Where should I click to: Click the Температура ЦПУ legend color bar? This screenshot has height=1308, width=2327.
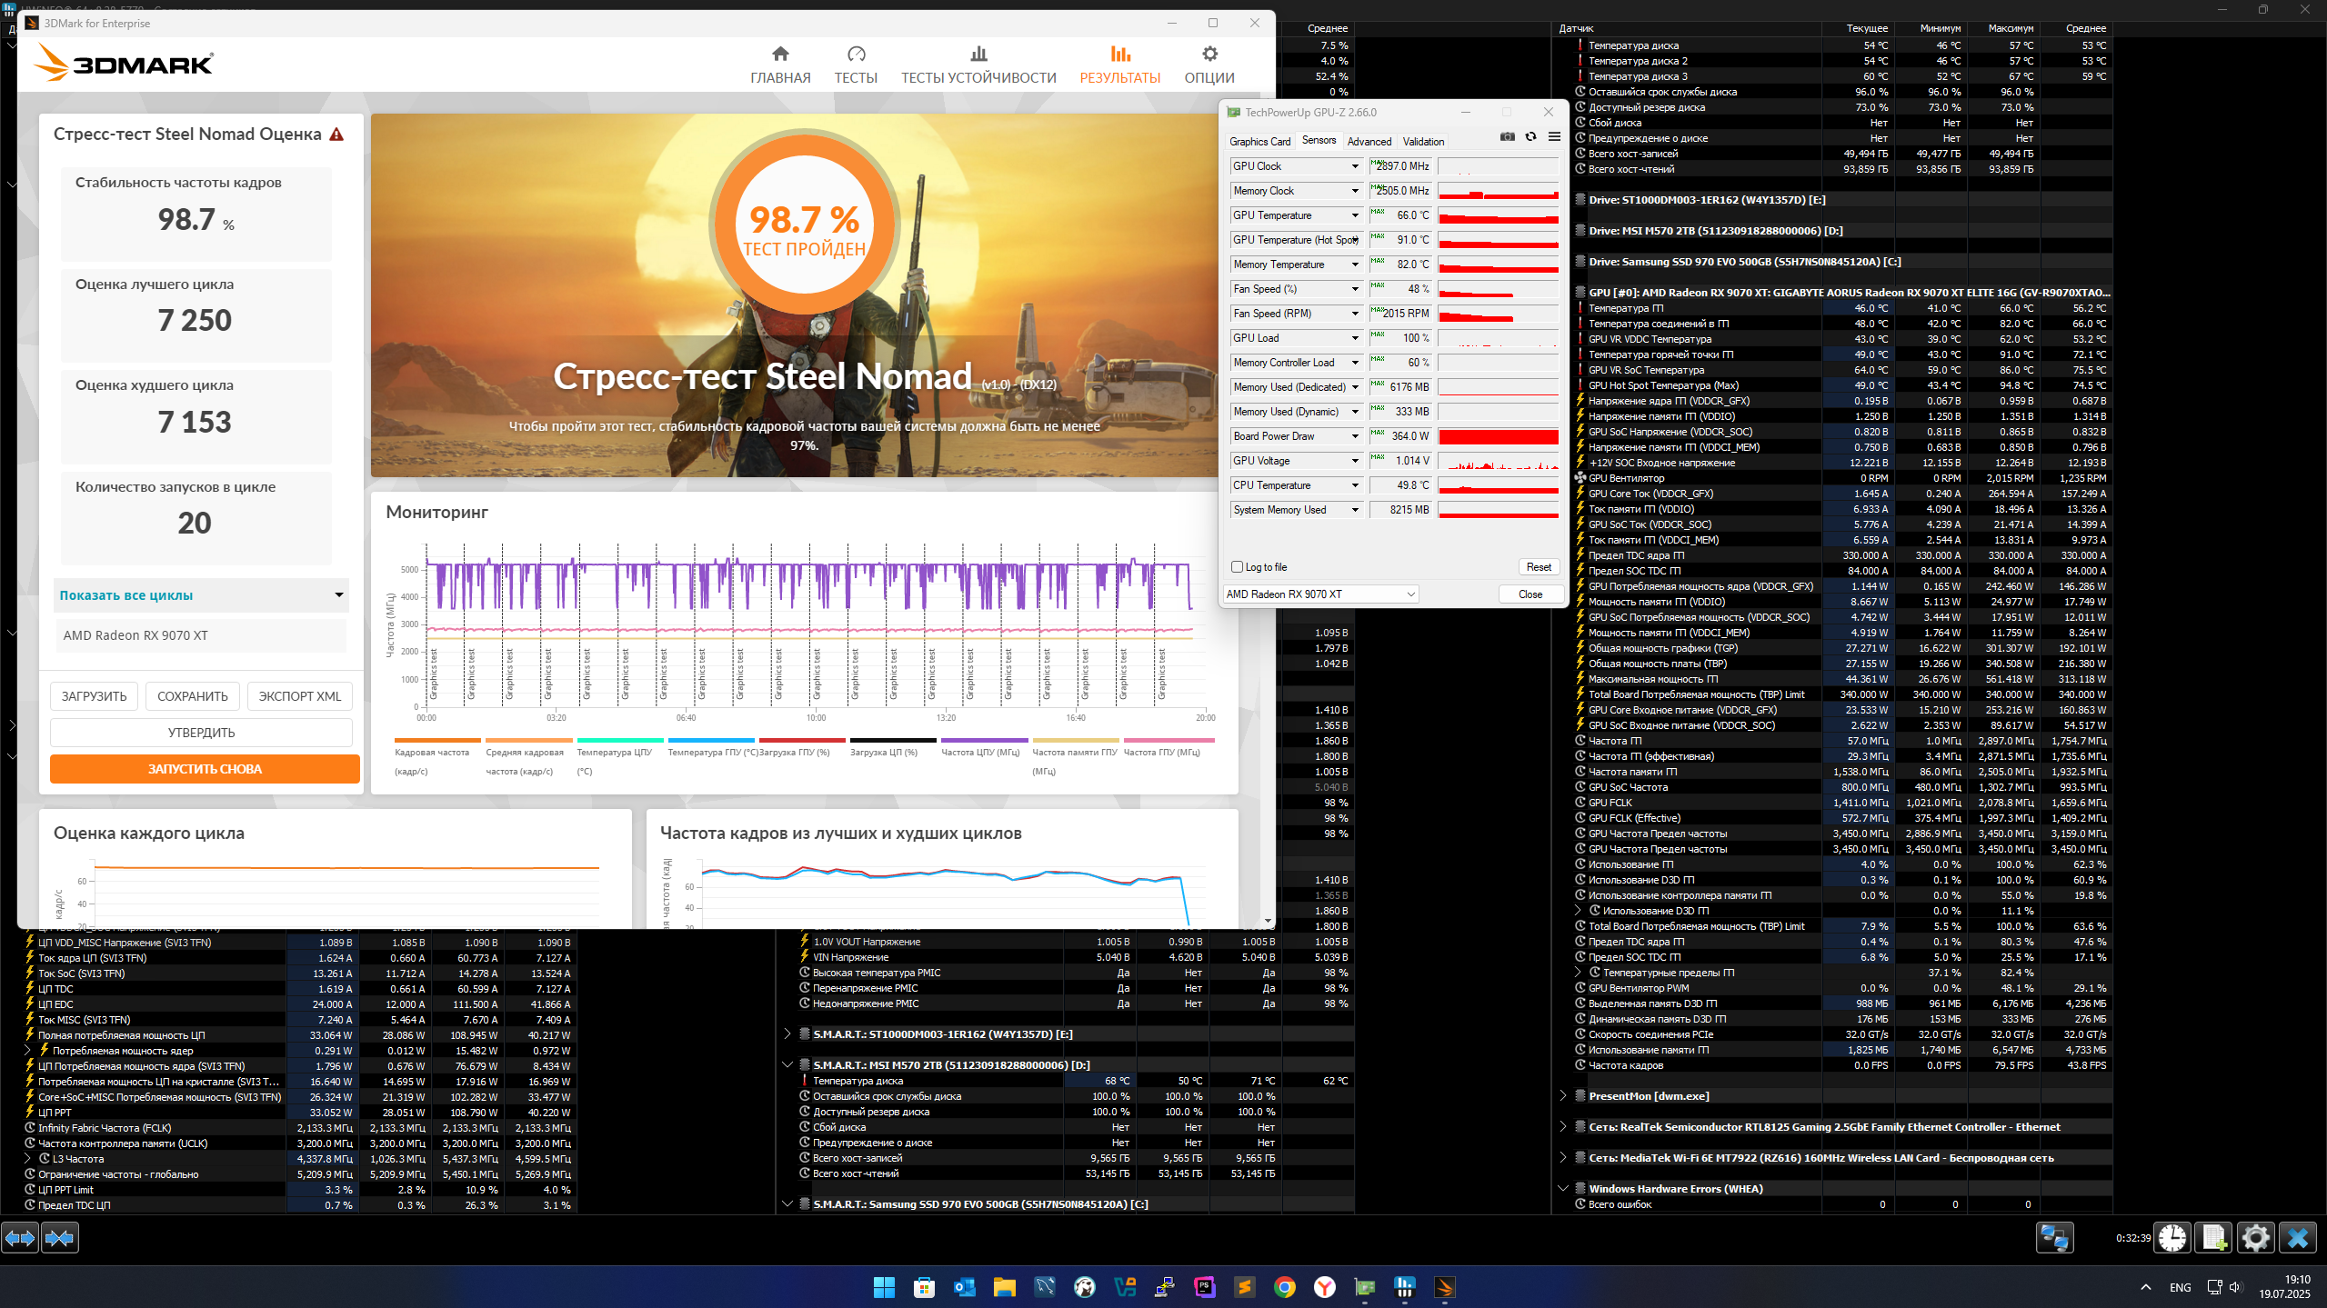pos(619,740)
